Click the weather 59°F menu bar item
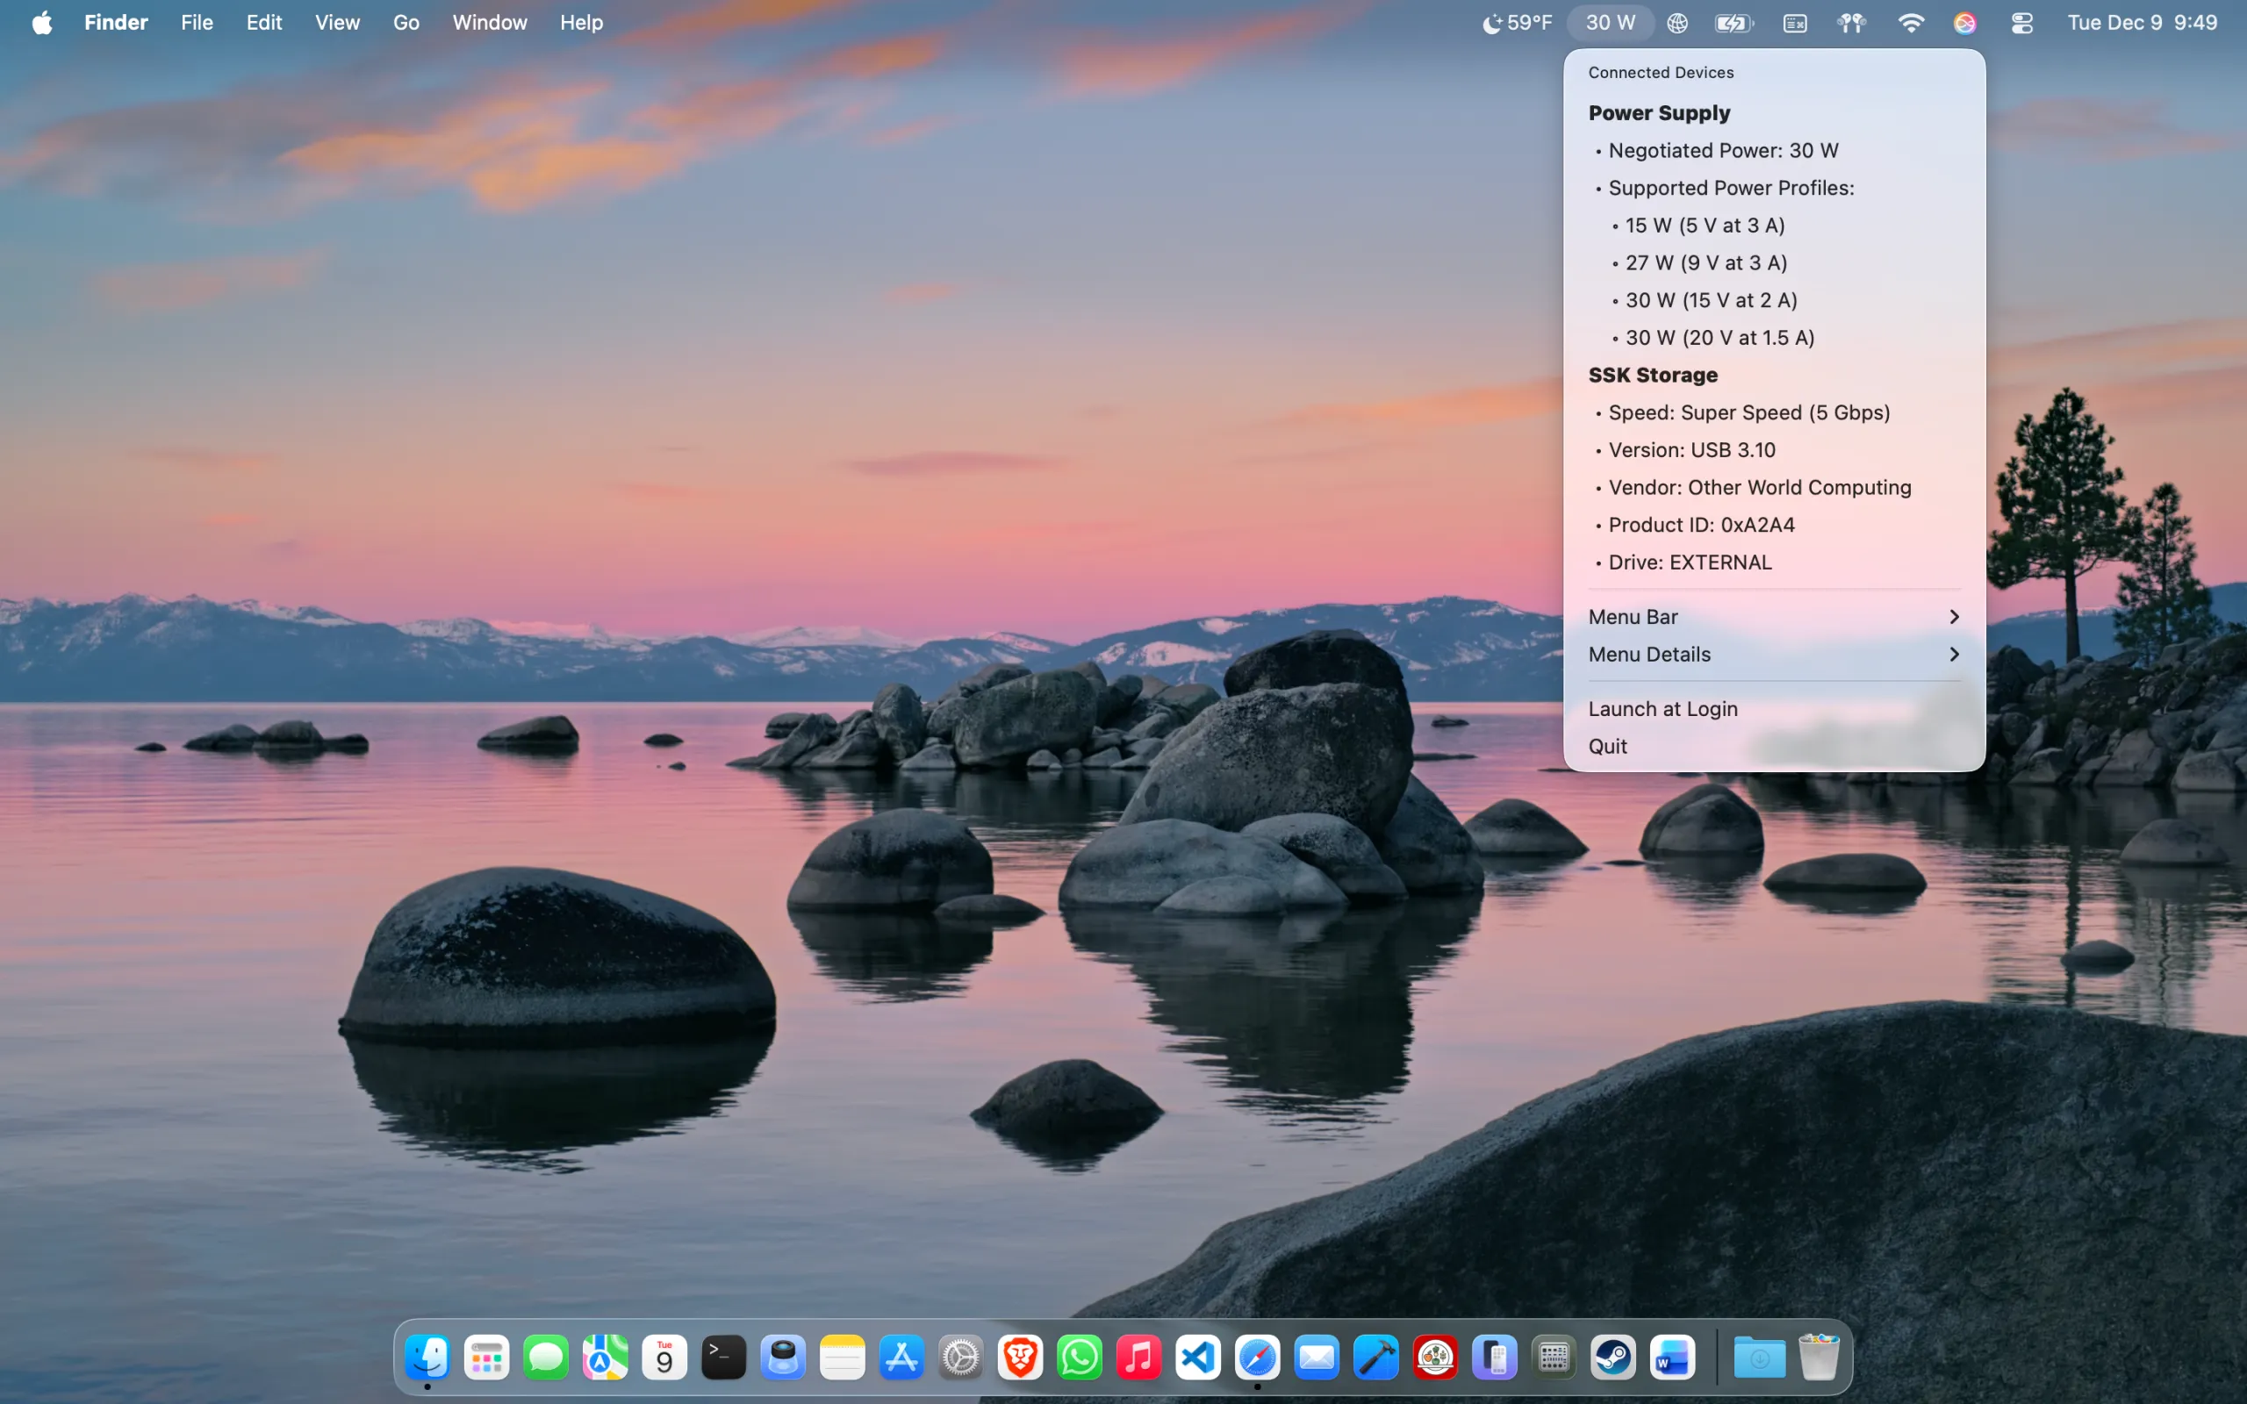The image size is (2247, 1404). 1516,22
